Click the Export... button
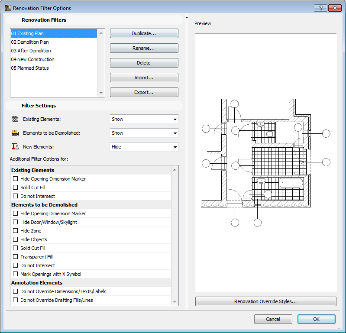 point(144,92)
